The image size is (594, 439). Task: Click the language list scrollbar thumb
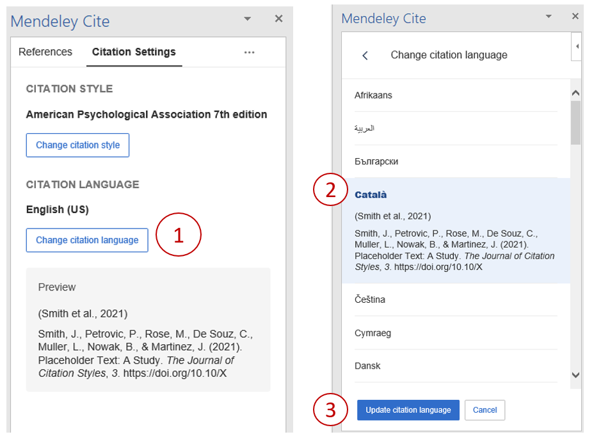click(x=576, y=123)
